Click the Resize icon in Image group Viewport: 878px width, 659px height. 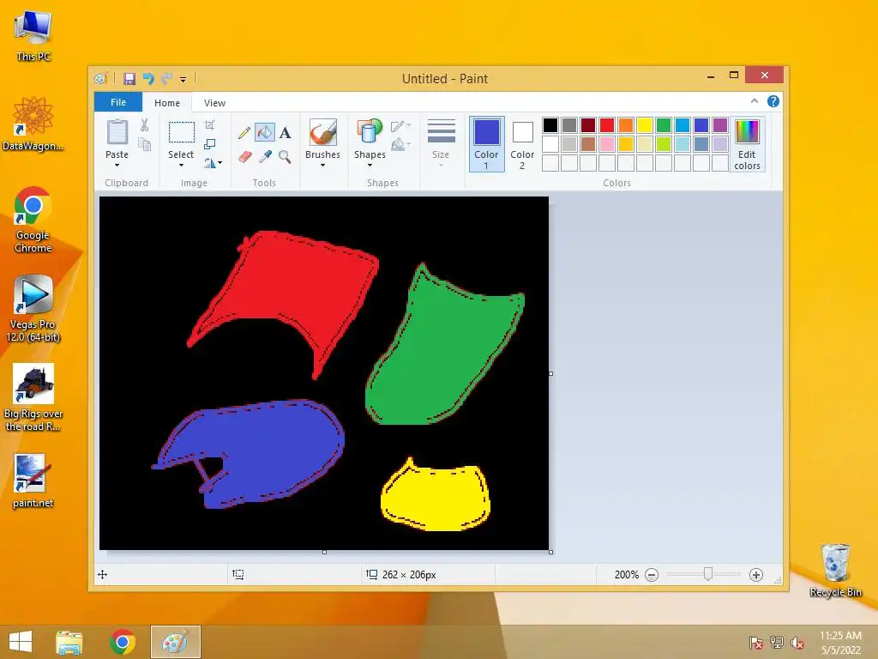(209, 144)
